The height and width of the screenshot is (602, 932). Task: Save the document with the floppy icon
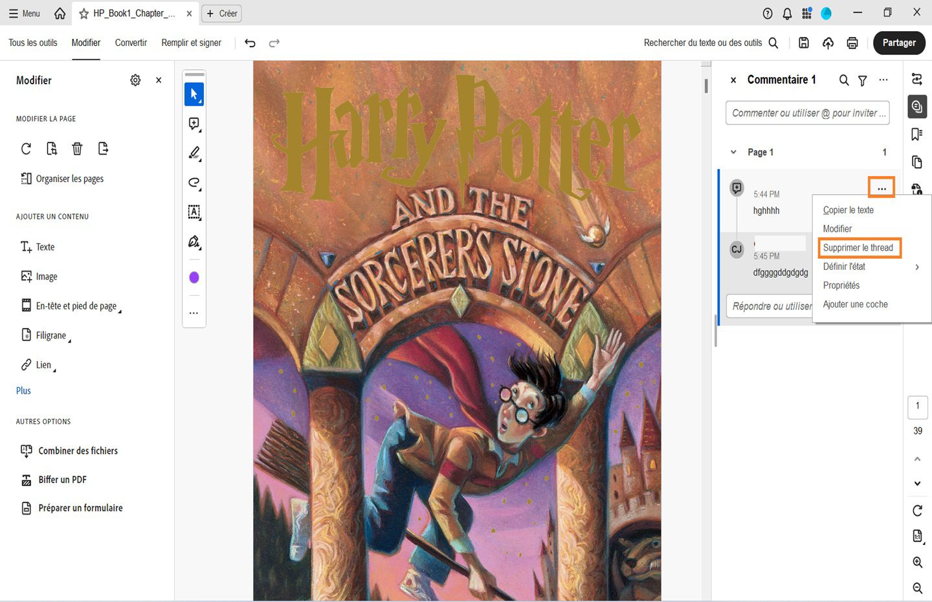(x=804, y=43)
